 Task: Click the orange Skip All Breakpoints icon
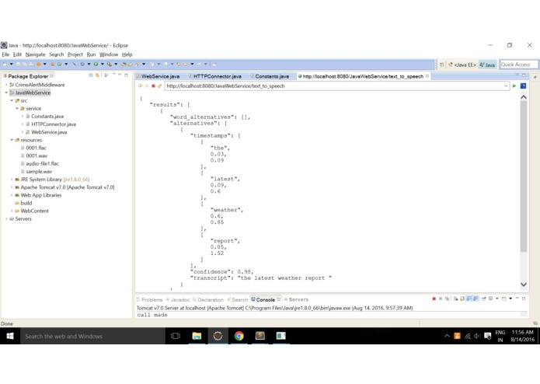coord(39,65)
